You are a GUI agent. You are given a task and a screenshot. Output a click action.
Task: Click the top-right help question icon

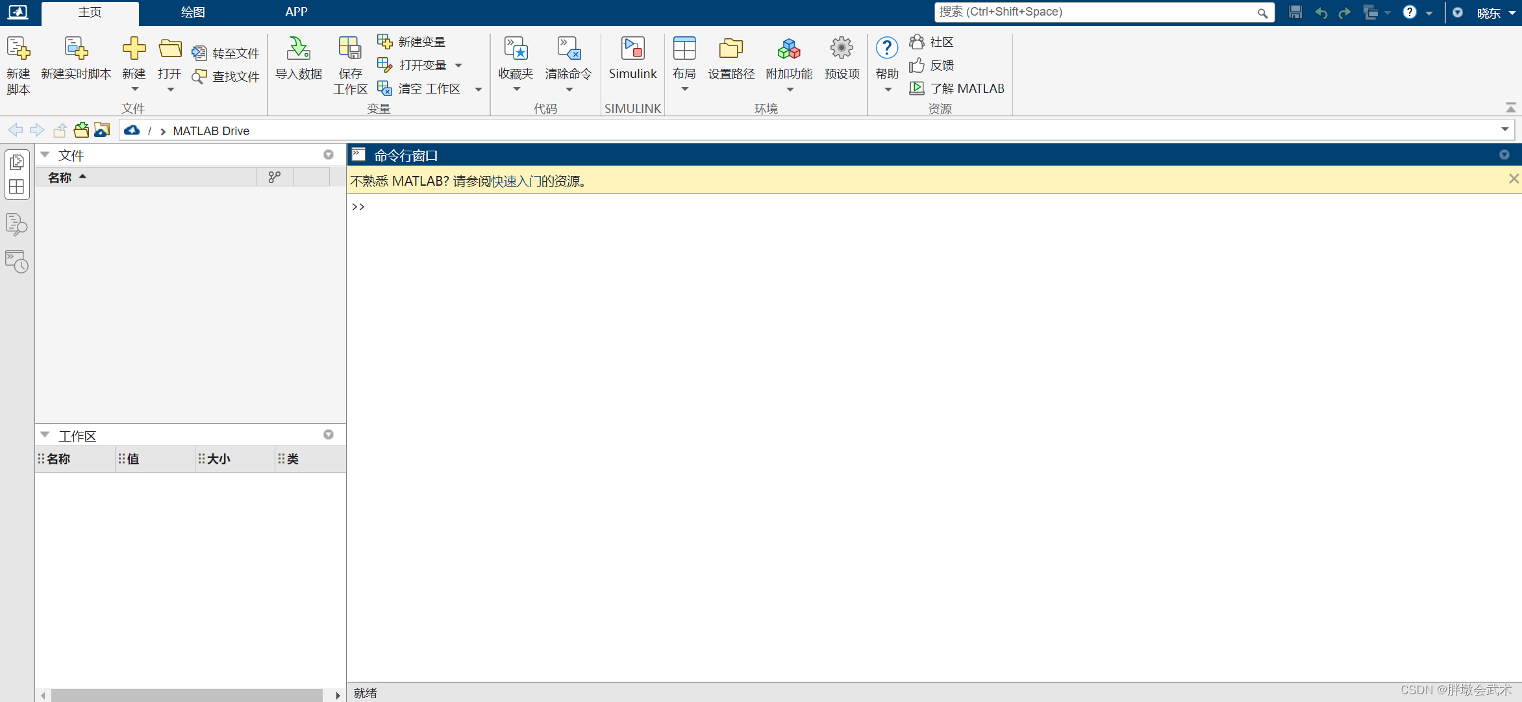(1410, 12)
